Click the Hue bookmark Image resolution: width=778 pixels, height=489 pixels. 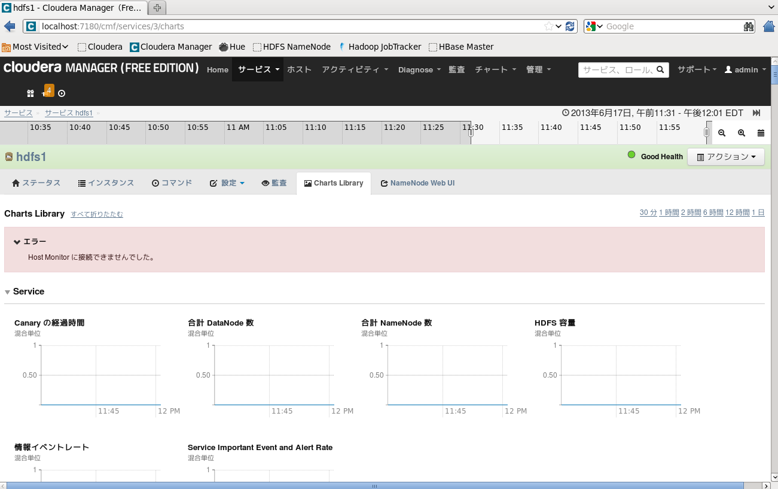[x=232, y=47]
